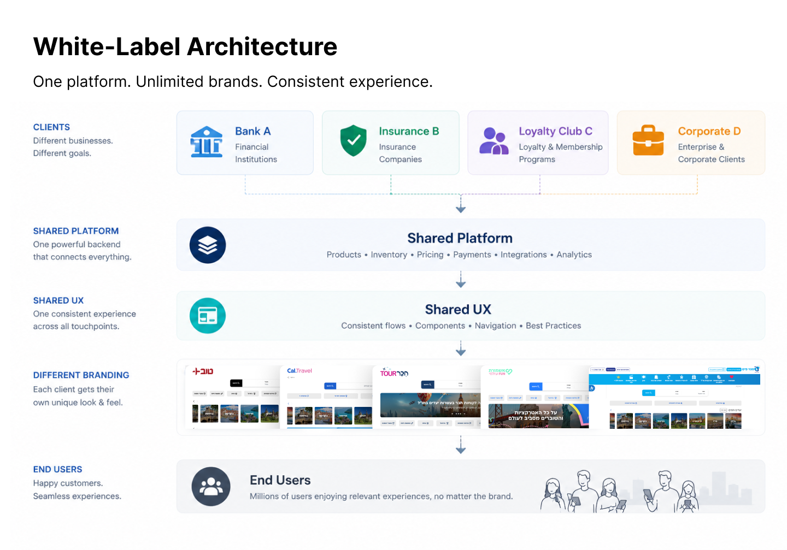
Task: Click the word 'Integrations'
Action: pos(524,255)
